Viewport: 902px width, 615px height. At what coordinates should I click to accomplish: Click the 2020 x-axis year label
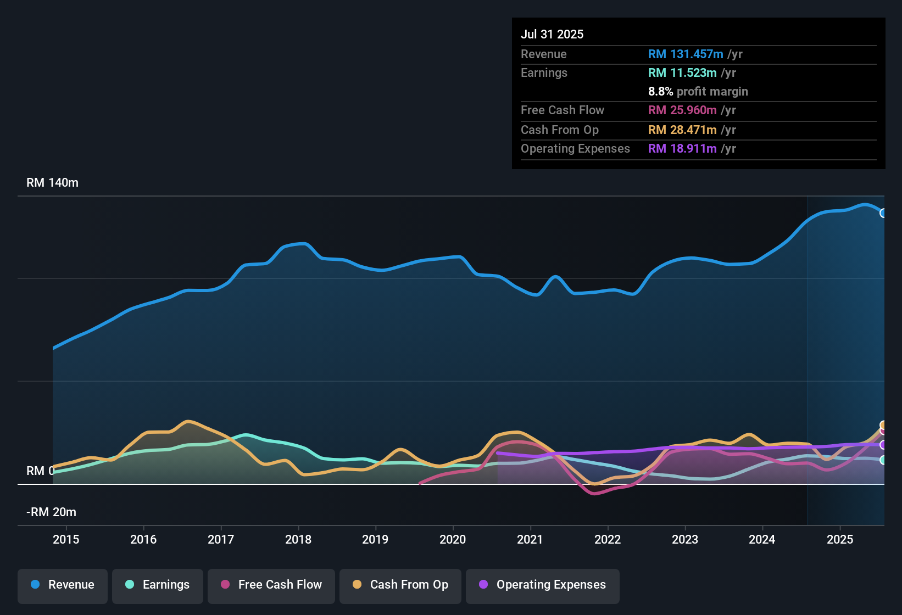click(x=453, y=540)
